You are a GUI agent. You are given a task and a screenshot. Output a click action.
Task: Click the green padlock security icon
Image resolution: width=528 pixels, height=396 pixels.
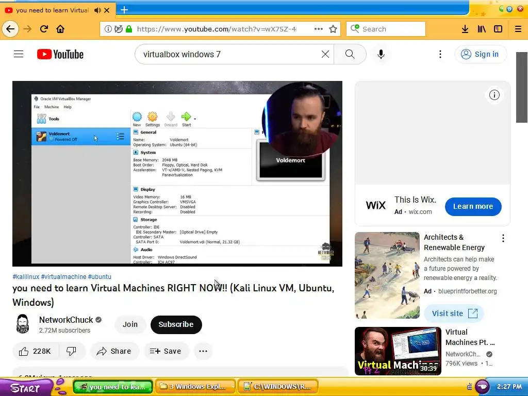(128, 29)
